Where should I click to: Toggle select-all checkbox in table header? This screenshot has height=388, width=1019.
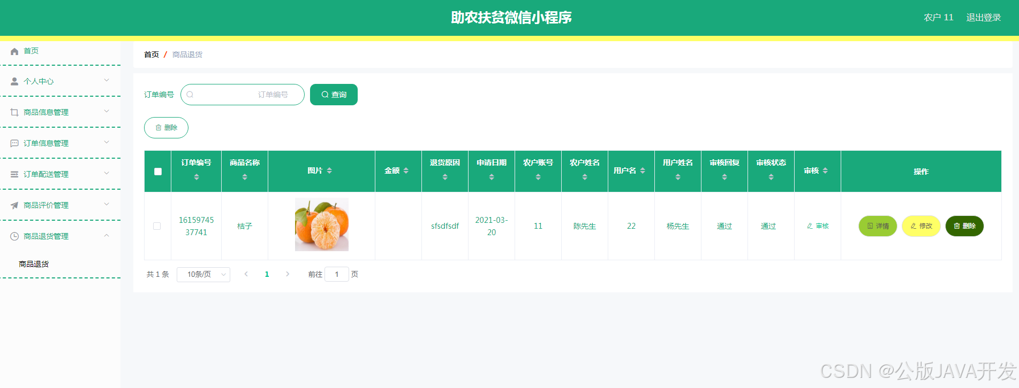(x=158, y=172)
